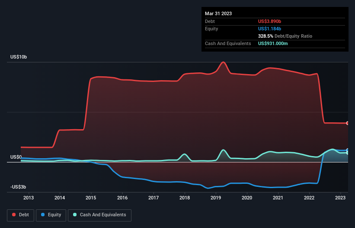
Task: Select the 2014 x-axis label
Action: (60, 198)
